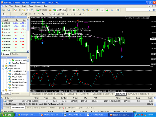Switch to Tick Chart tab
156x117 pixels.
tap(15, 54)
